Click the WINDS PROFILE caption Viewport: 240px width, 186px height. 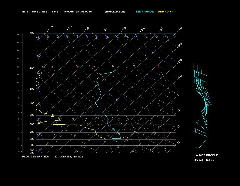pos(207,155)
